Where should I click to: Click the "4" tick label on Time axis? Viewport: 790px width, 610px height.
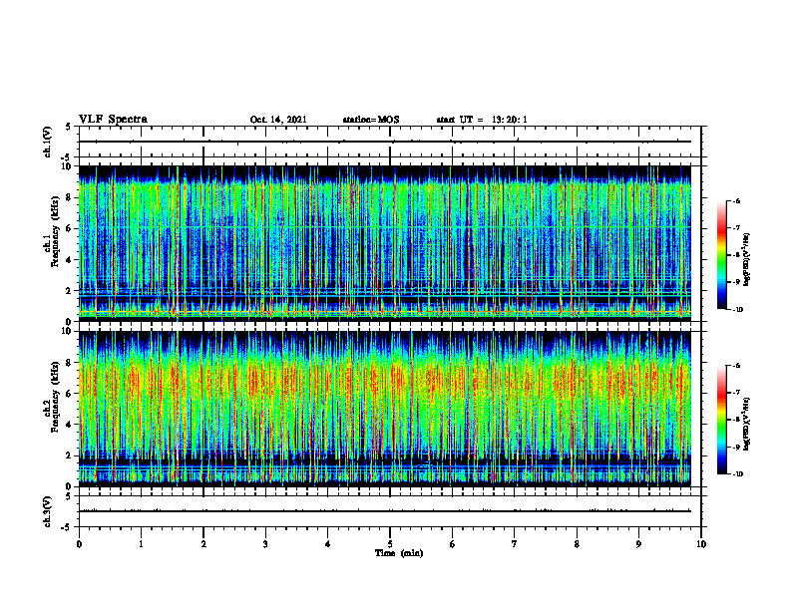click(328, 544)
